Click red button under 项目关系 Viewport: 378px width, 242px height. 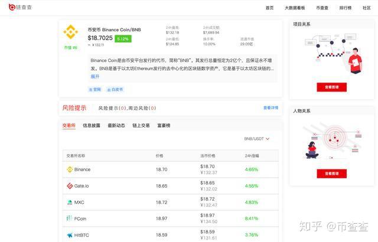pos(332,87)
